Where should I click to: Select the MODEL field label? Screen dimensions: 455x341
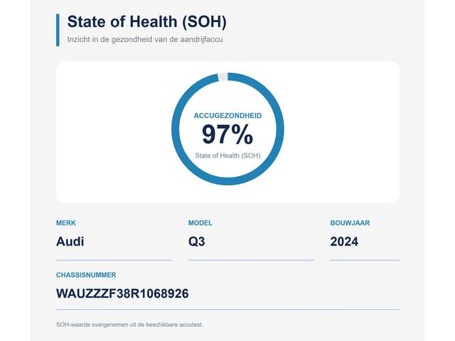(x=200, y=223)
